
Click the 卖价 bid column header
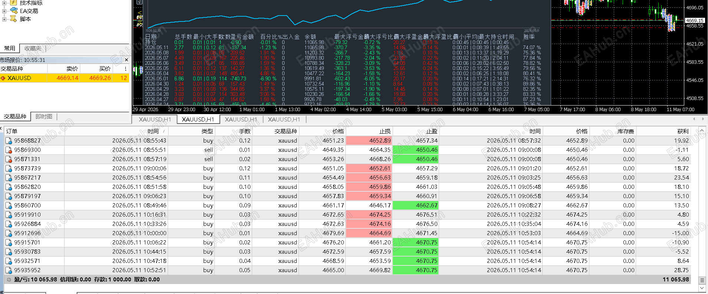click(x=64, y=69)
